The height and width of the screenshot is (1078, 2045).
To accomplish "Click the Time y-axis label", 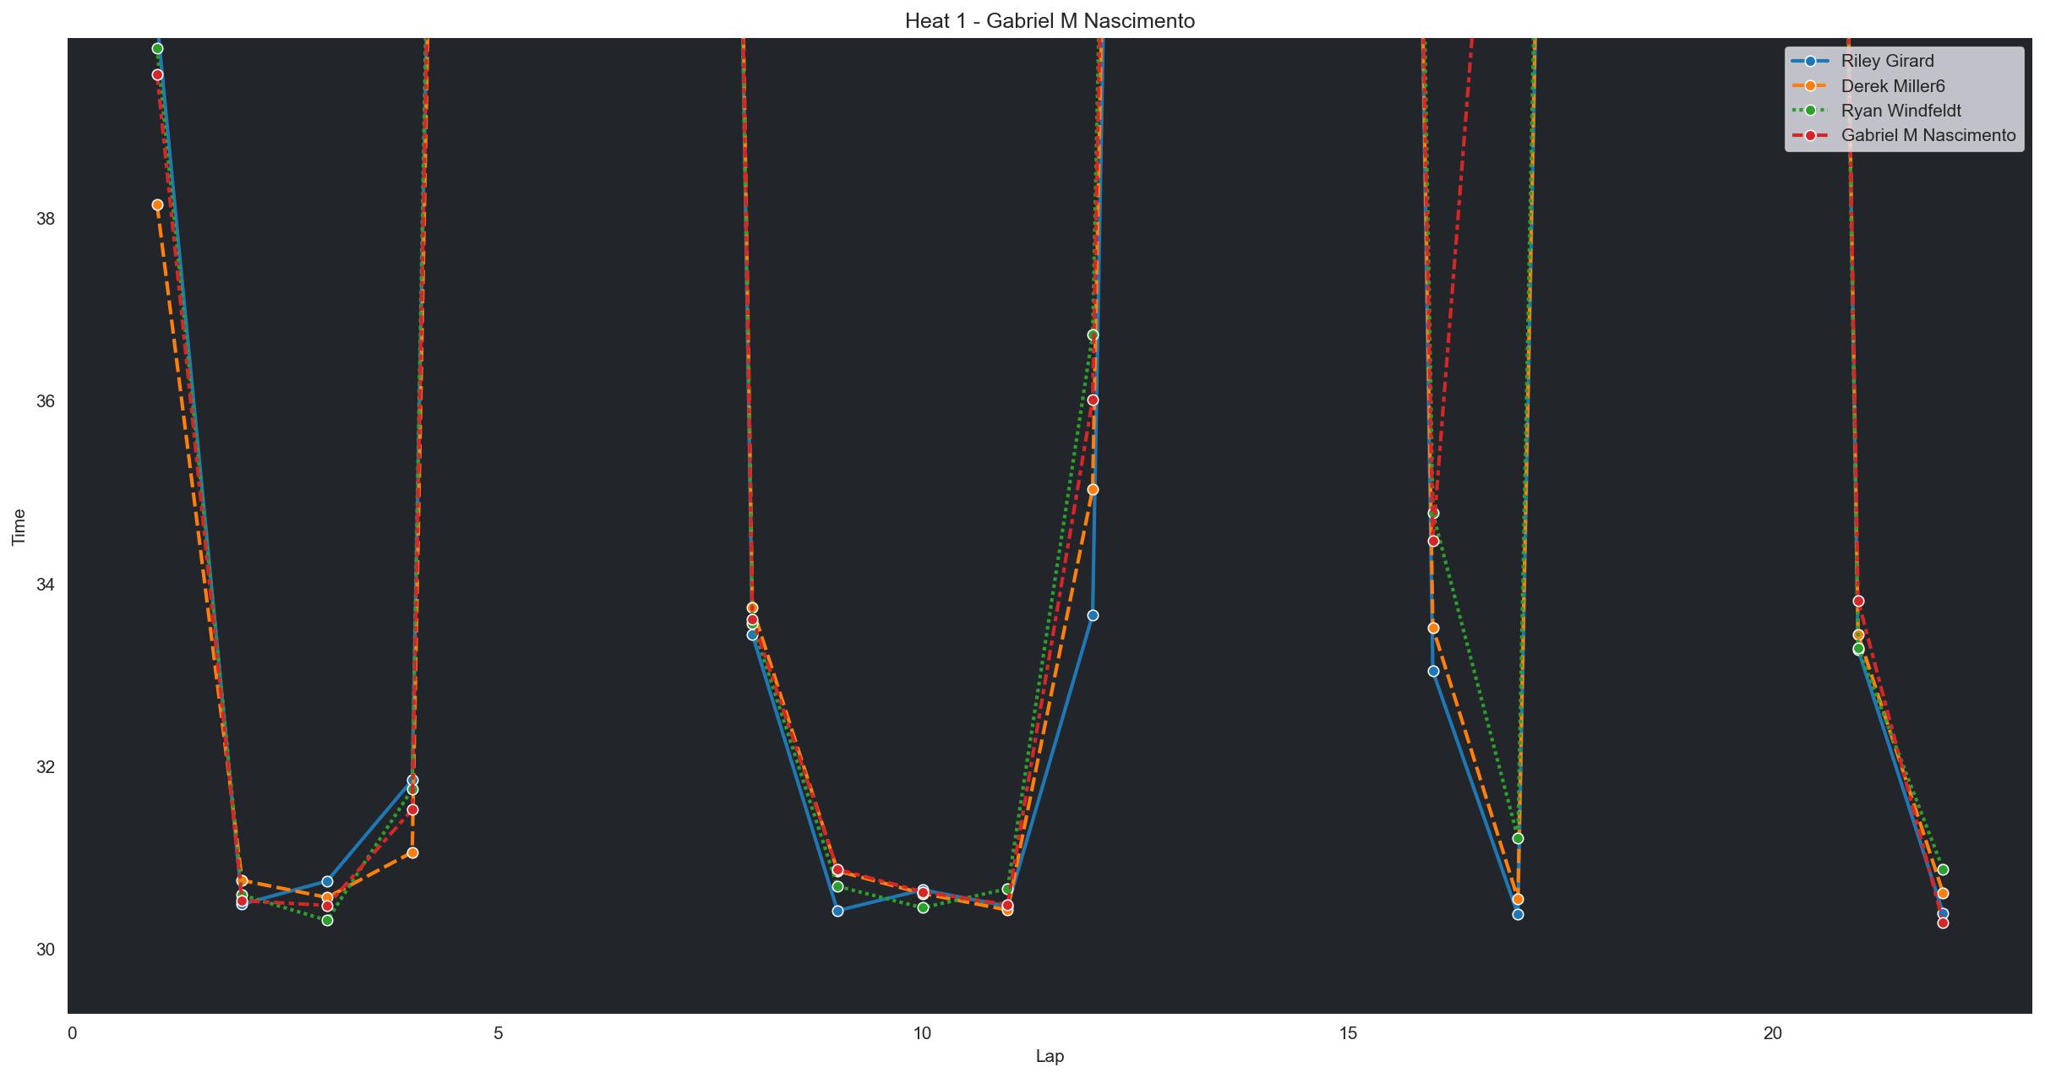I will pos(19,525).
